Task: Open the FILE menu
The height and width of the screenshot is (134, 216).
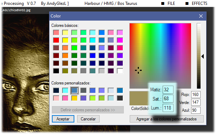Action: click(x=168, y=3)
